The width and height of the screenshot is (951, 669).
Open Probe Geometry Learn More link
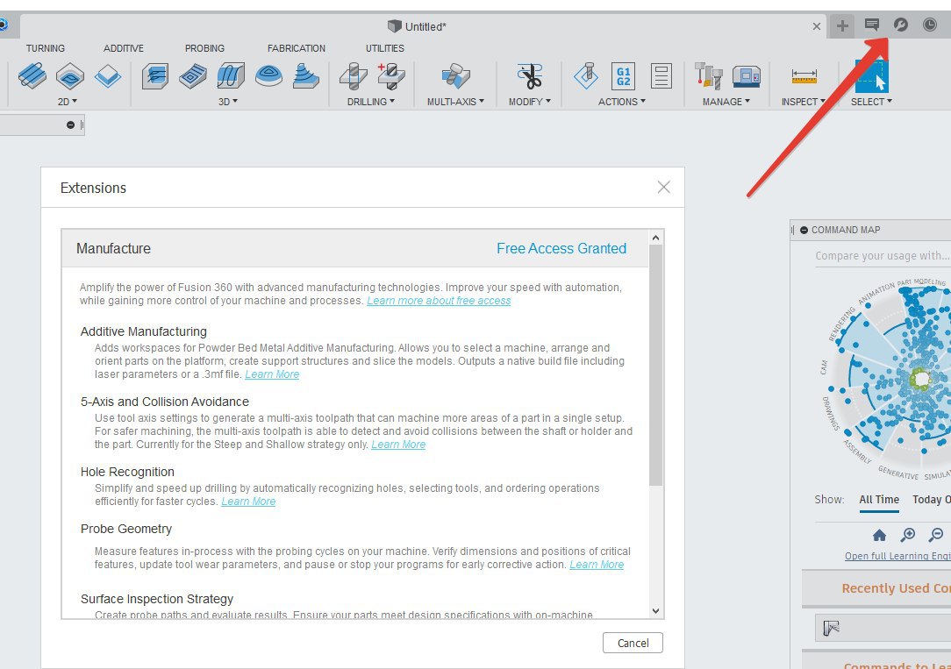[x=597, y=564]
